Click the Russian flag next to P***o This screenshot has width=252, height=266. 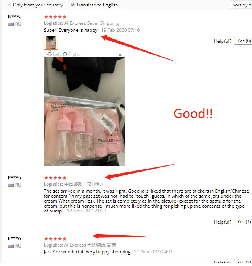point(11,185)
